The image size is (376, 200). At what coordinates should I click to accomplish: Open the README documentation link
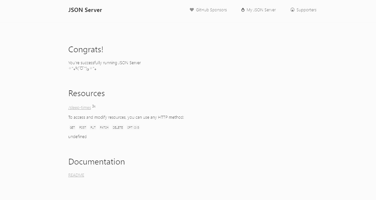coord(76,175)
